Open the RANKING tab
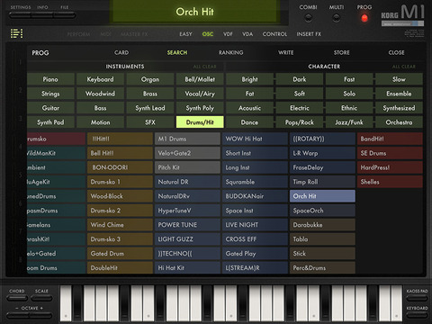This screenshot has height=324, width=432. point(230,52)
